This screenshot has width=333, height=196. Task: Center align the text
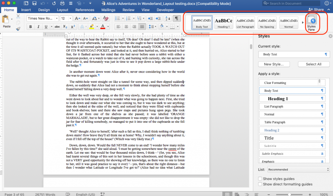point(127,27)
